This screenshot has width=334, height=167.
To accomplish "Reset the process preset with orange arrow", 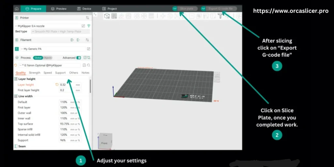I will [x=16, y=65].
